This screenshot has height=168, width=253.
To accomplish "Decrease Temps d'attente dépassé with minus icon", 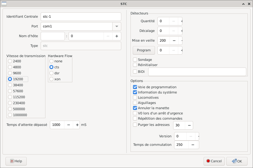I will (x=69, y=125).
